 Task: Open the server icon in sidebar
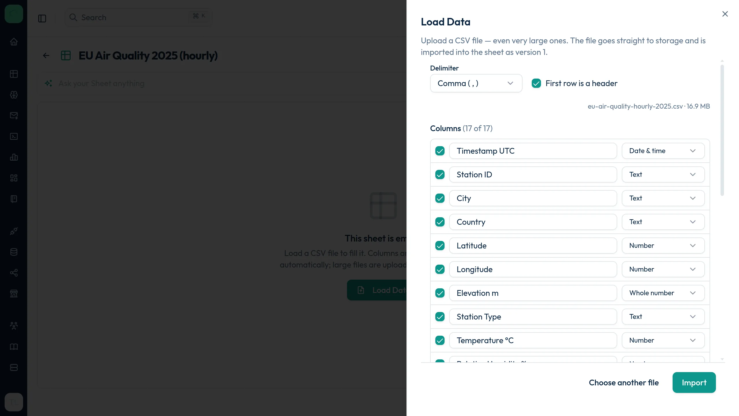(14, 367)
